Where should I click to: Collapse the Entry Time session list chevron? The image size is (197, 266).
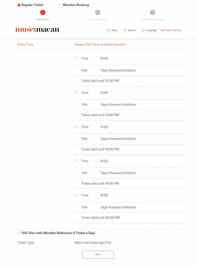click(153, 44)
